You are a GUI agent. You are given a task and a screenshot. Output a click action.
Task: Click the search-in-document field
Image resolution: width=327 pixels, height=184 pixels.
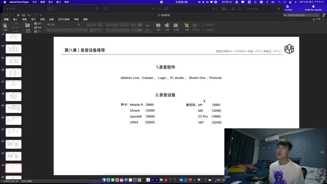point(301,15)
